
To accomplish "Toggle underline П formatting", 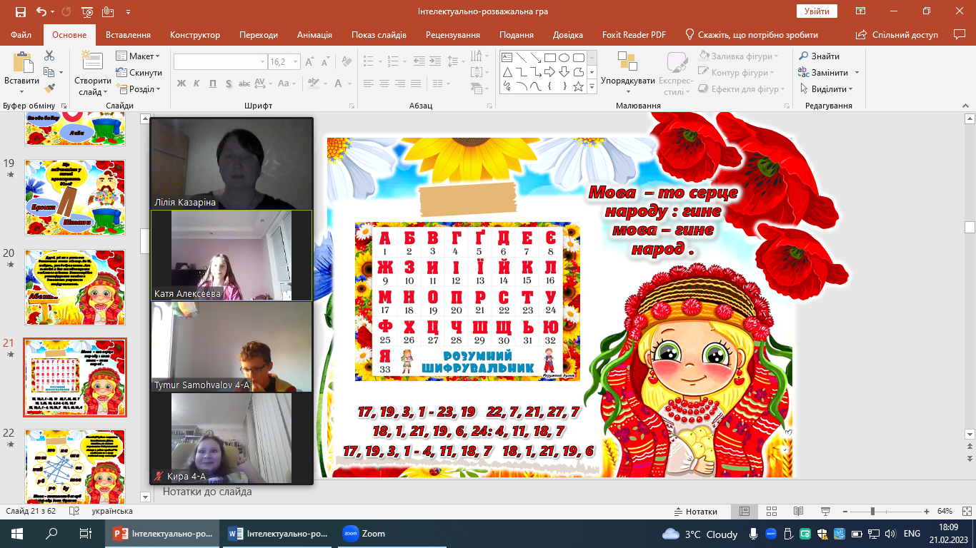I will point(212,83).
